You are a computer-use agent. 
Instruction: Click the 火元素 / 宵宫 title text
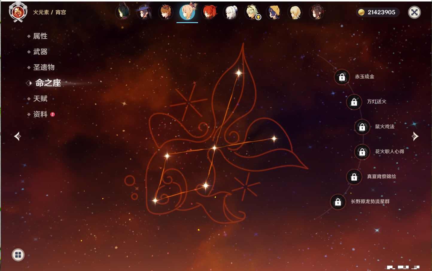[49, 12]
